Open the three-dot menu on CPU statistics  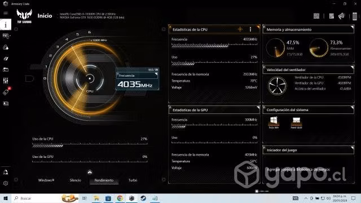(x=250, y=29)
